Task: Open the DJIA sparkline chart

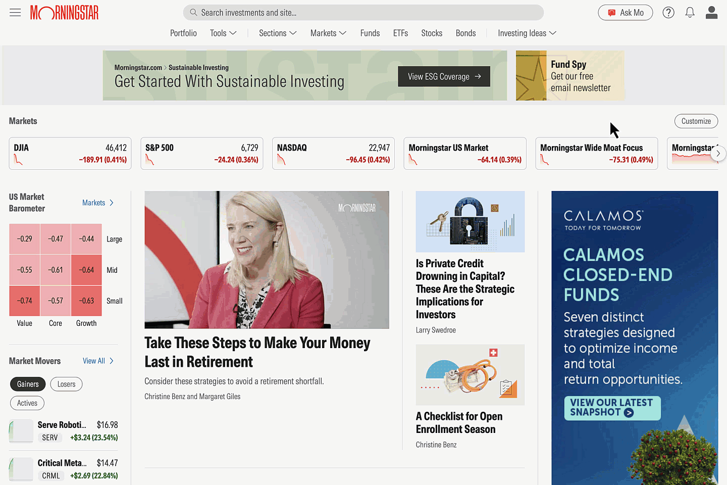Action: (x=19, y=160)
